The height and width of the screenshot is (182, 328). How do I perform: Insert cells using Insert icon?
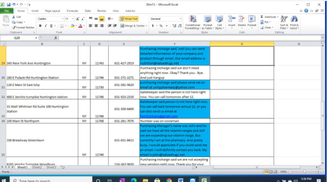point(232,22)
